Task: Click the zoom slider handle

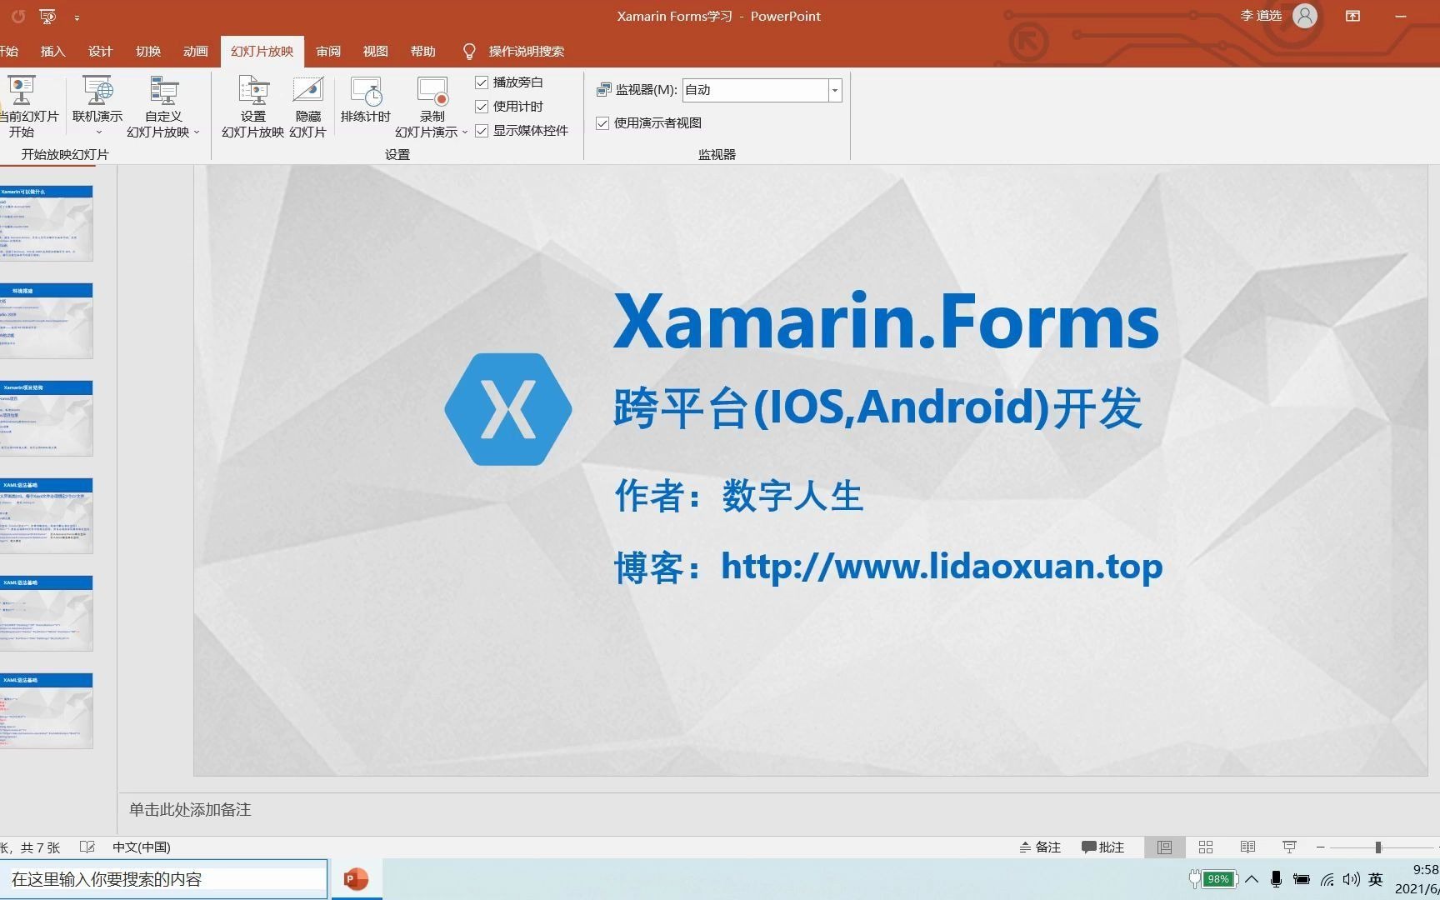Action: tap(1378, 847)
